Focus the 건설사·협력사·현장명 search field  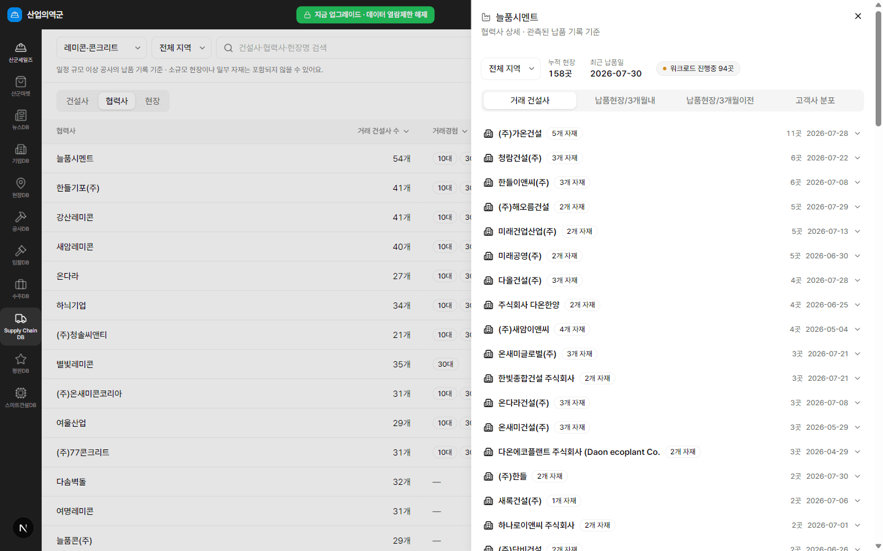[x=343, y=48]
